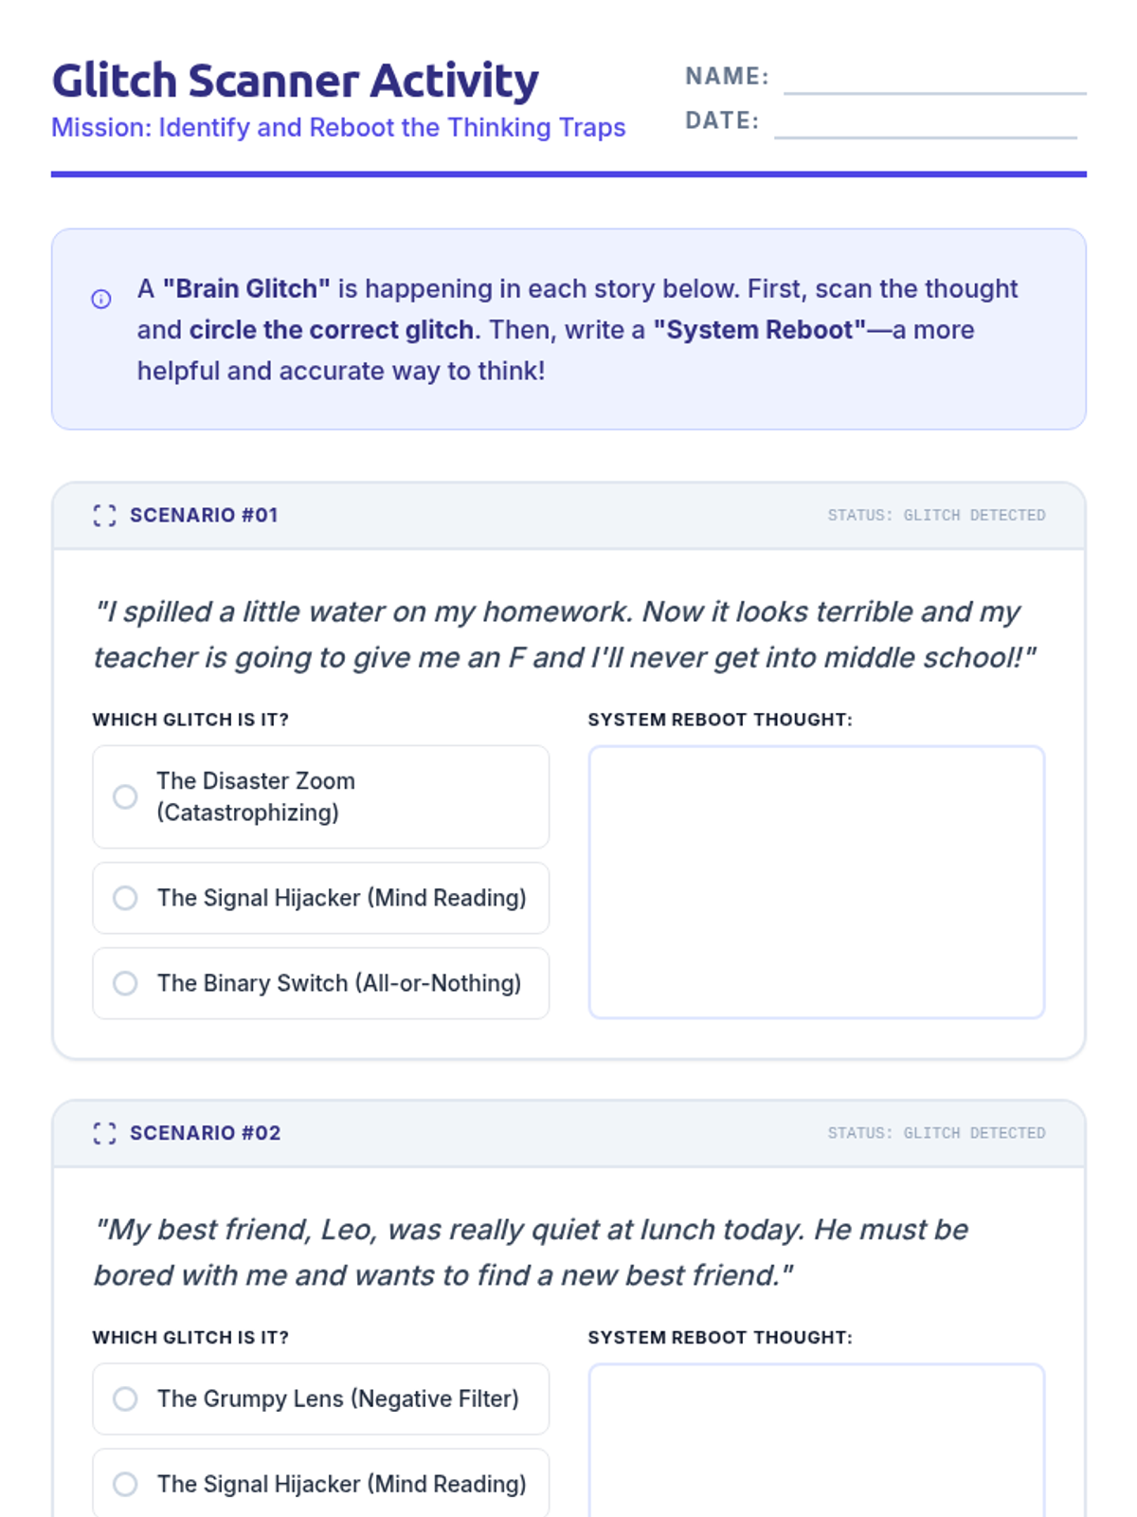Viewport: 1137px width, 1517px height.
Task: Click Scenario #01 System Reboot Thought box
Action: click(816, 882)
